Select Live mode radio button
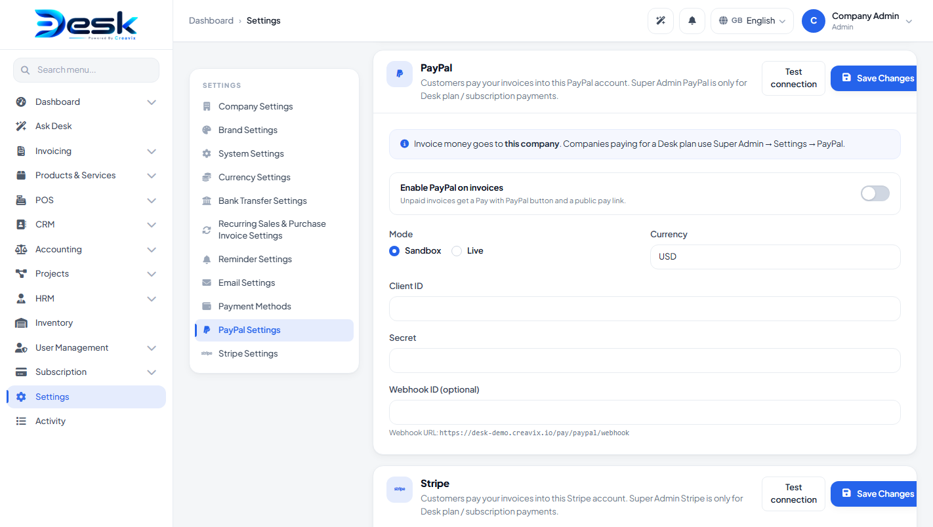The width and height of the screenshot is (933, 527). pyautogui.click(x=457, y=251)
